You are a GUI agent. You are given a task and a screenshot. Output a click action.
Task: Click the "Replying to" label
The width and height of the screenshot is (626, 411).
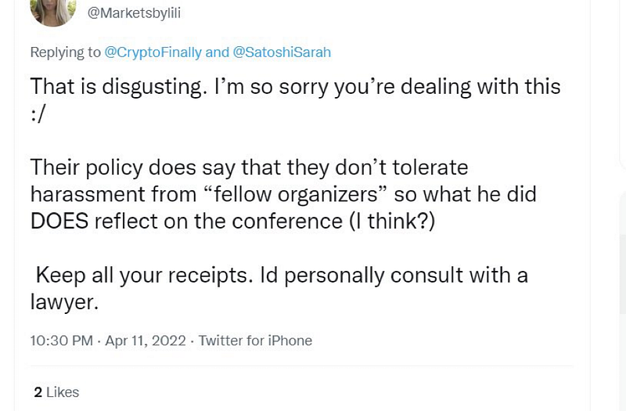tap(66, 52)
